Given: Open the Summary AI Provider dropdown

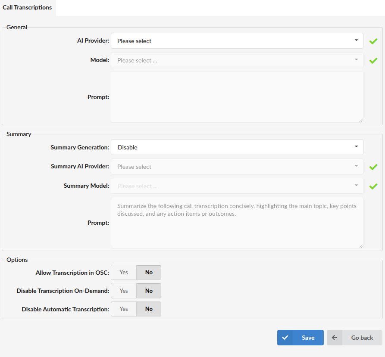Looking at the screenshot, I should [x=237, y=167].
